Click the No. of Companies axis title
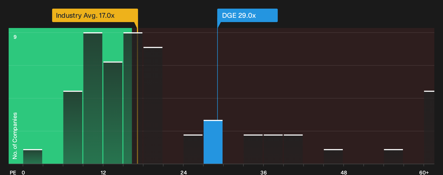 pos(15,135)
